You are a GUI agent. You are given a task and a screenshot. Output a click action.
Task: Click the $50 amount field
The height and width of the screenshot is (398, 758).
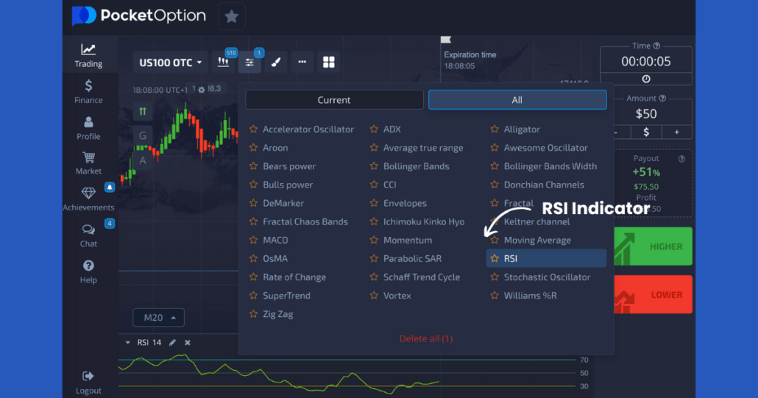coord(646,114)
